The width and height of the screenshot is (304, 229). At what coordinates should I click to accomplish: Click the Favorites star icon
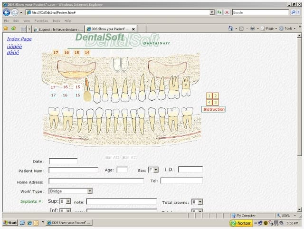pyautogui.click(x=6, y=29)
